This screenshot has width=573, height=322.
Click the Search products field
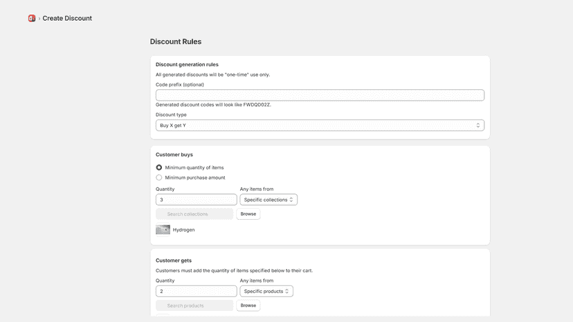194,305
